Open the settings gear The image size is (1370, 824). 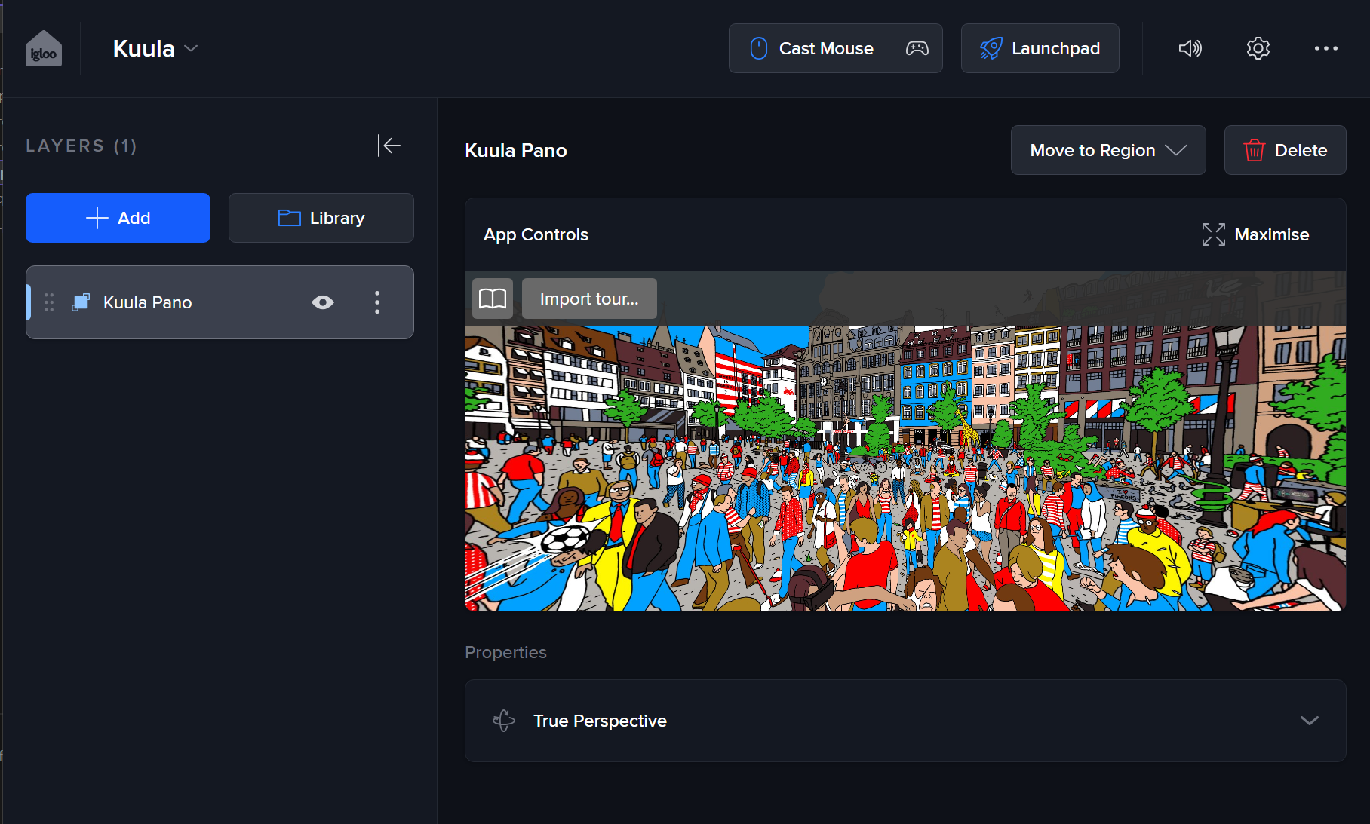point(1258,49)
